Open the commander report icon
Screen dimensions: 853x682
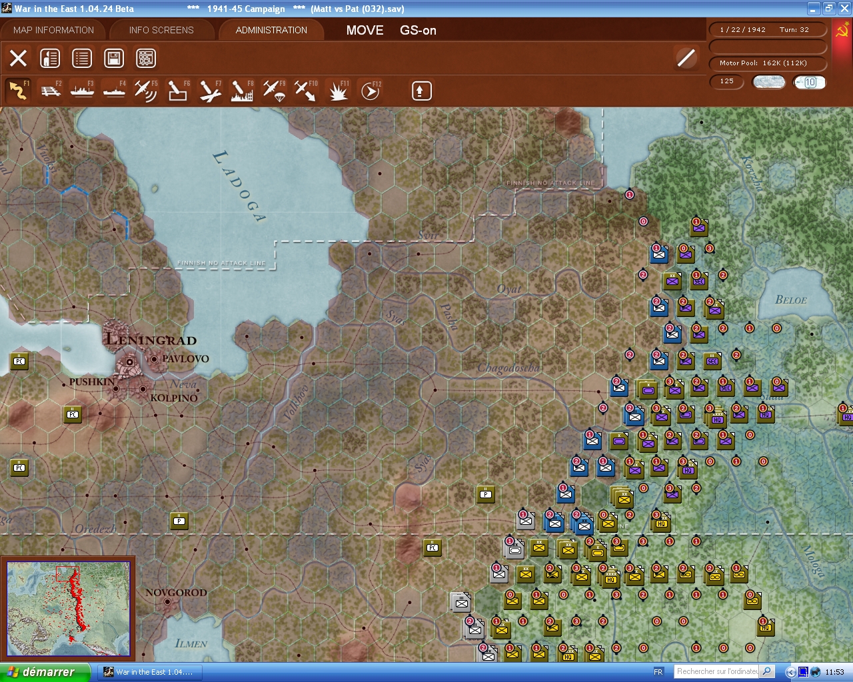point(50,58)
